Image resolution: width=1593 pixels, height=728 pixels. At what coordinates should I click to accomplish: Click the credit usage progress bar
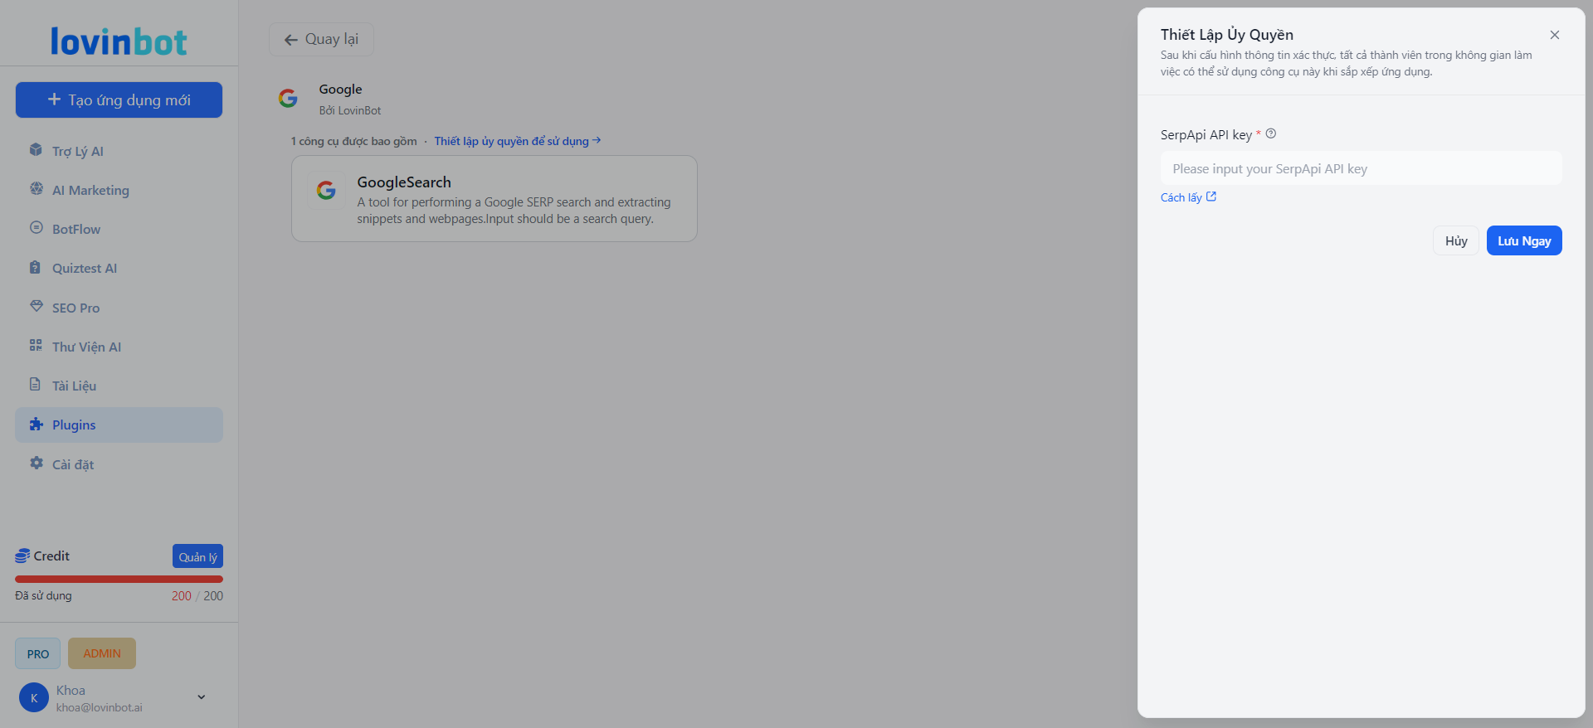tap(119, 579)
